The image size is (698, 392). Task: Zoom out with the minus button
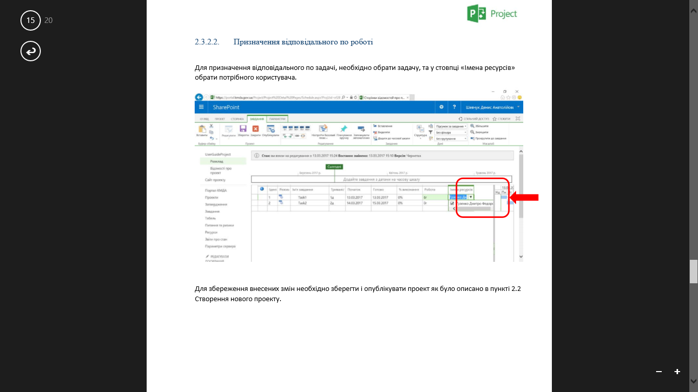click(x=659, y=372)
